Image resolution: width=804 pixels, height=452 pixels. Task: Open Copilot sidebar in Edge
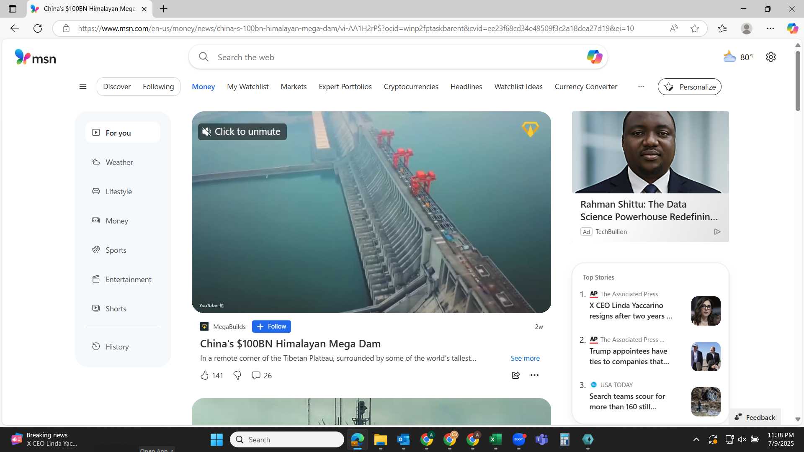[792, 28]
